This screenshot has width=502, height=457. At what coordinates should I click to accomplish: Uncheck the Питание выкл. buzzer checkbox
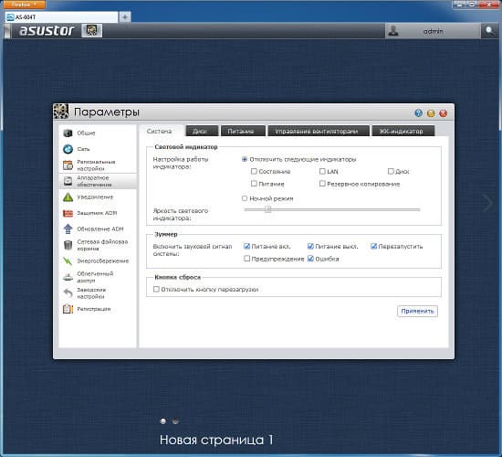310,246
